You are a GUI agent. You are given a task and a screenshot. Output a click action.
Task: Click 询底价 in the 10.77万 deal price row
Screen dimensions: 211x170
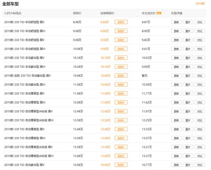point(121,165)
